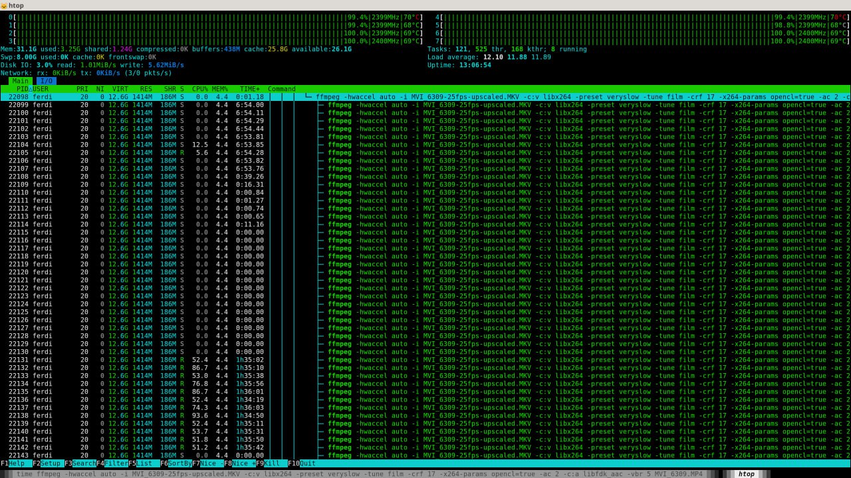
Task: Open F6 SortBy in function bar
Action: 176,463
